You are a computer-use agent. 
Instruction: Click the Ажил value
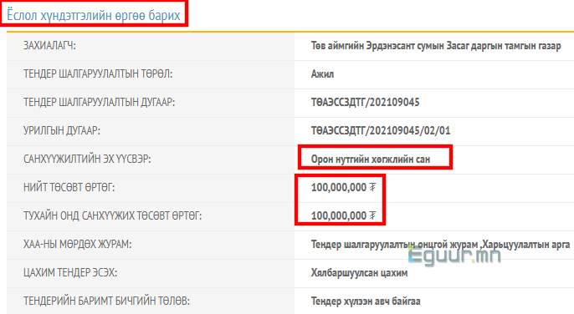point(322,74)
